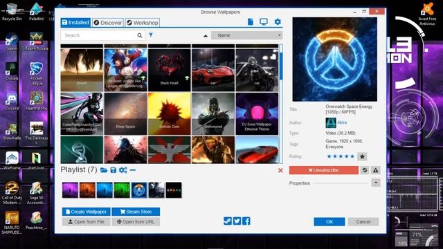
Task: Open the Name sort dropdown
Action: click(246, 35)
